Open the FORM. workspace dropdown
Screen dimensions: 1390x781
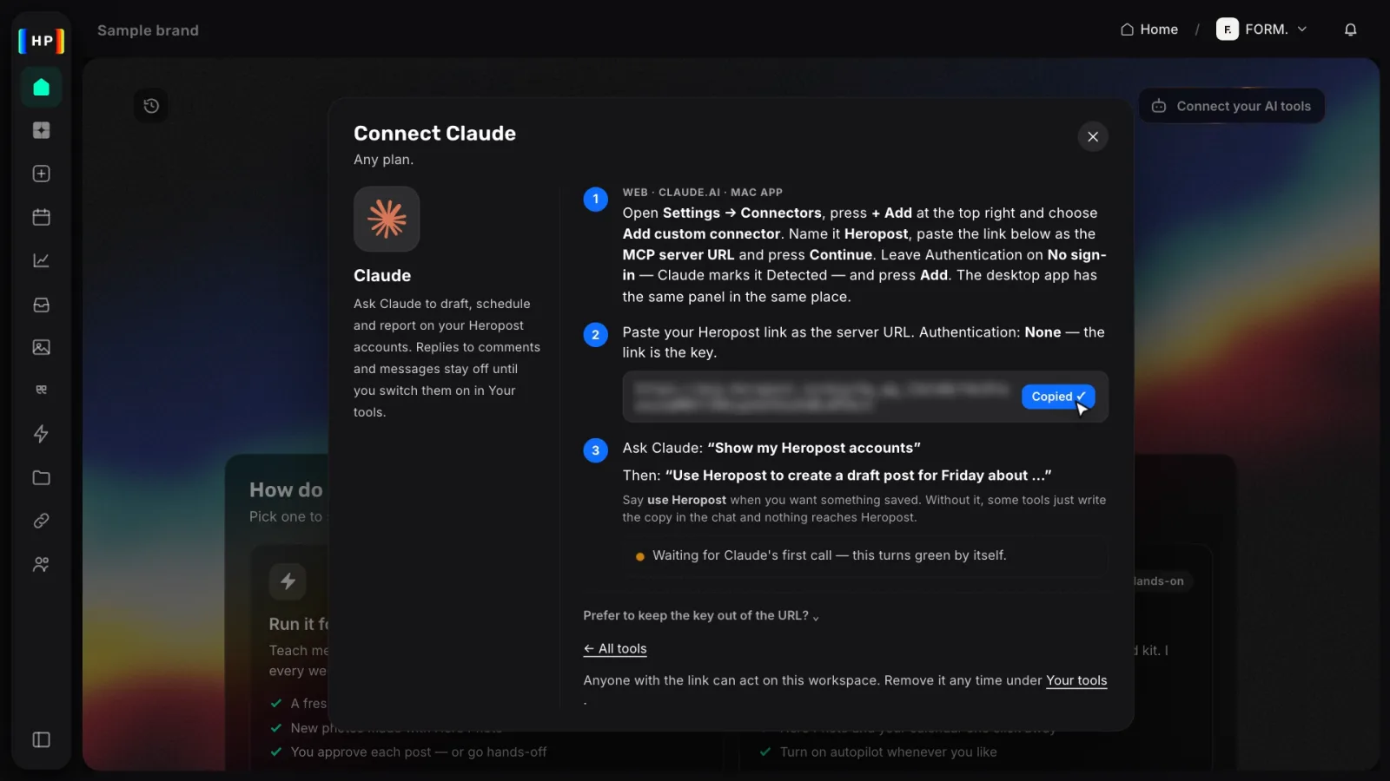pos(1261,30)
